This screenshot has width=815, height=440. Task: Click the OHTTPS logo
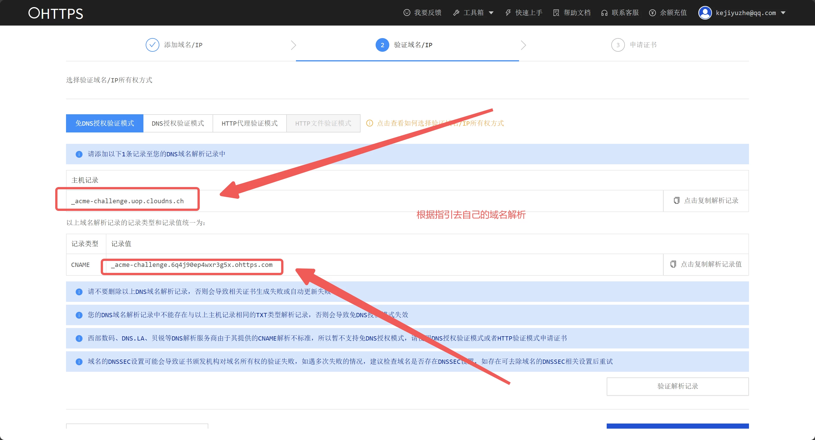[56, 13]
